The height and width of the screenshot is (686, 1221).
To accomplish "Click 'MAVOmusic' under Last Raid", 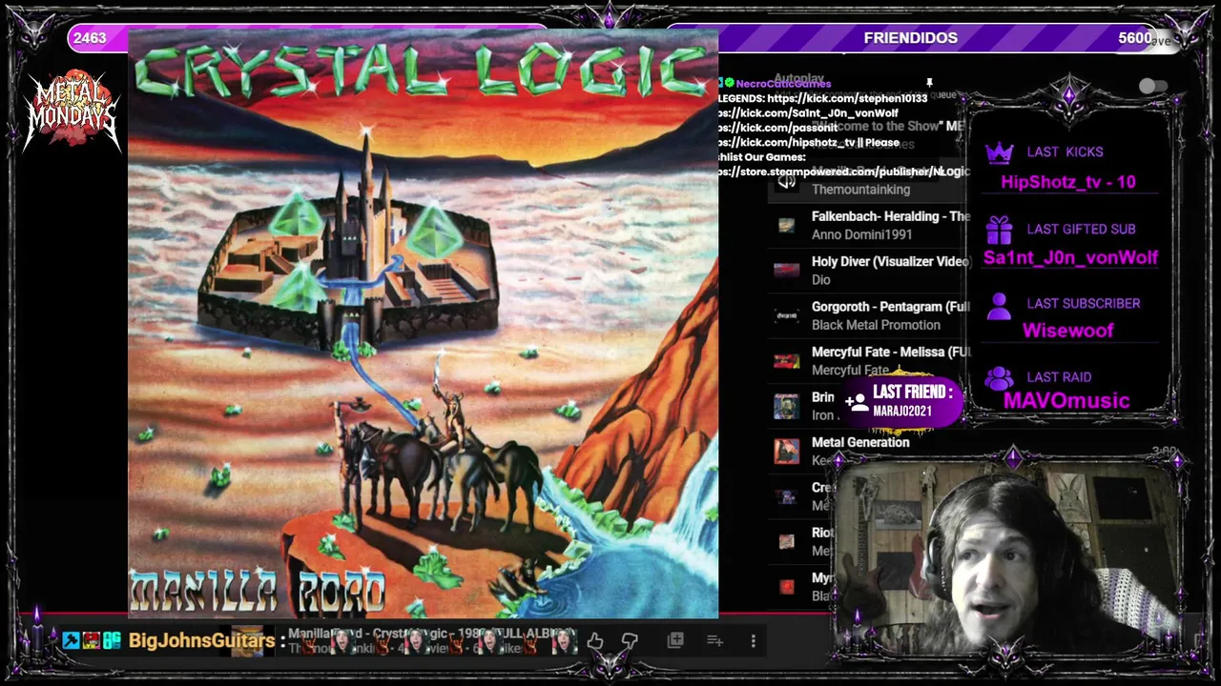I will pos(1066,401).
